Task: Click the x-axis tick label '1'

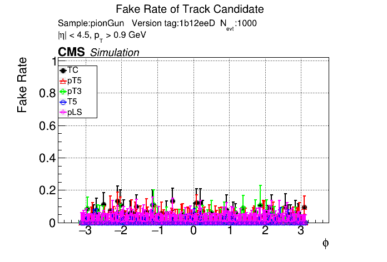Action: point(230,231)
